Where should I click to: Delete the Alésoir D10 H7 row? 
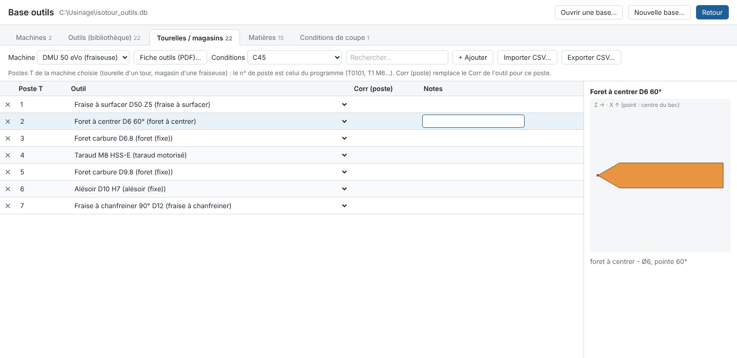tap(8, 189)
